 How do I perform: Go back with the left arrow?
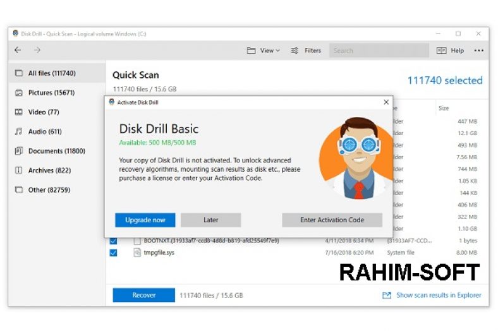pos(18,50)
